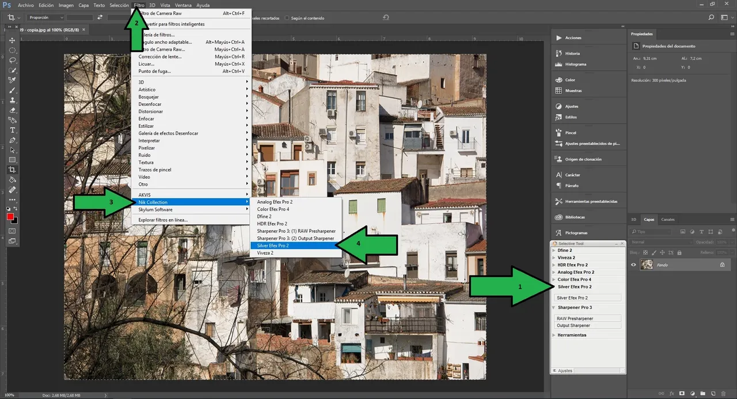Screen dimensions: 737x399
Task: Select the Clone Stamp tool
Action: (x=12, y=100)
